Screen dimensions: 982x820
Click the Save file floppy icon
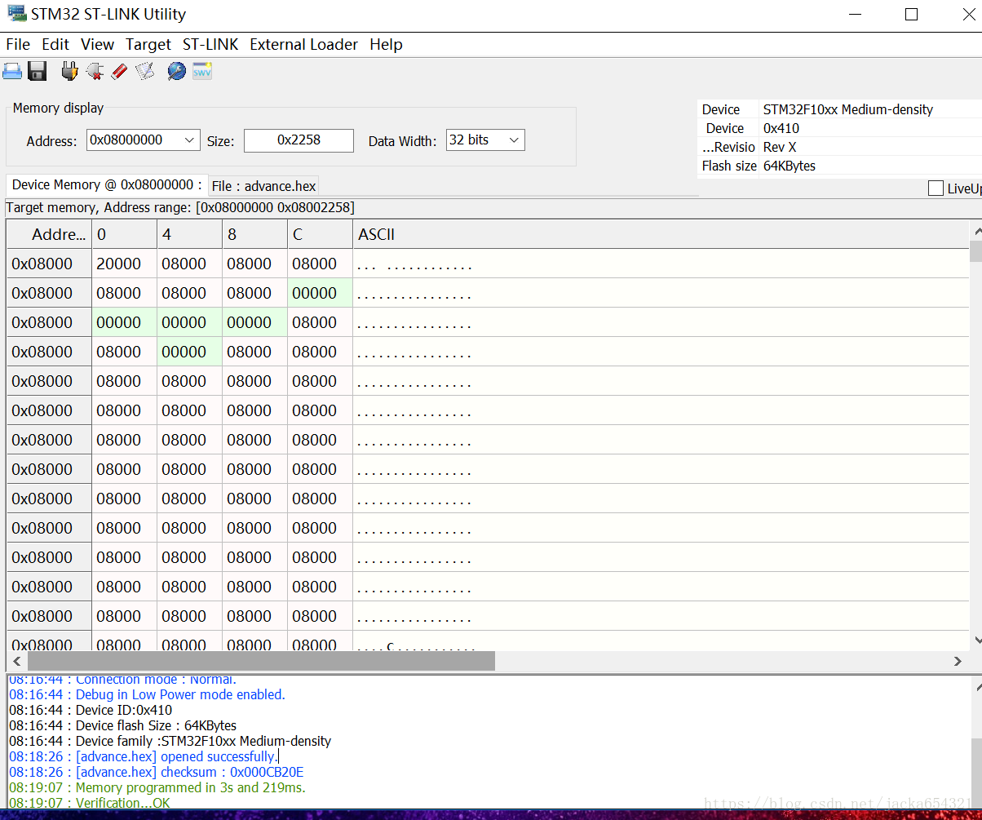pyautogui.click(x=38, y=72)
